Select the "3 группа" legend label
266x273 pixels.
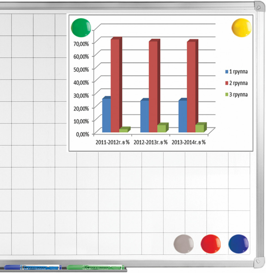[x=238, y=94]
